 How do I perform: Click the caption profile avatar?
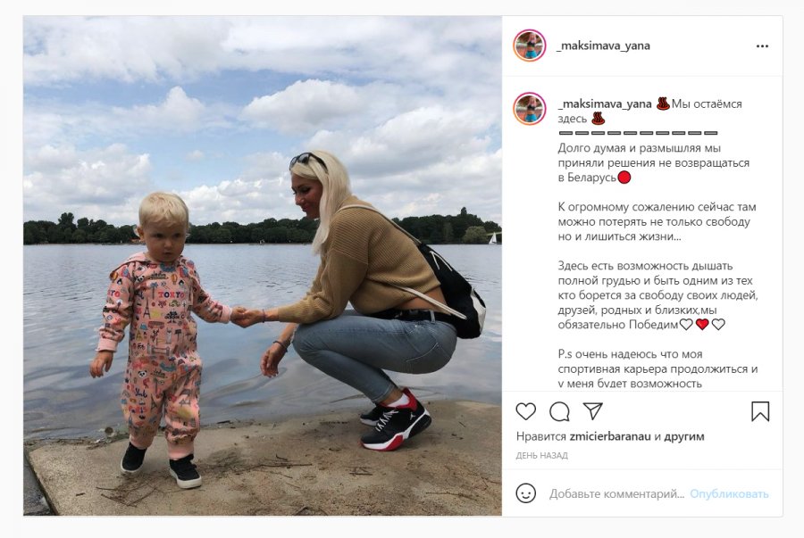tap(530, 109)
